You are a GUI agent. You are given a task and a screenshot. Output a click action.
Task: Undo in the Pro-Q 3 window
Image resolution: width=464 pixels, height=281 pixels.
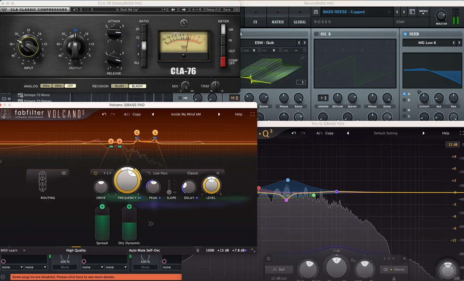coord(294,133)
